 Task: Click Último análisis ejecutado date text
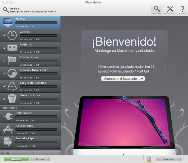(x=127, y=67)
